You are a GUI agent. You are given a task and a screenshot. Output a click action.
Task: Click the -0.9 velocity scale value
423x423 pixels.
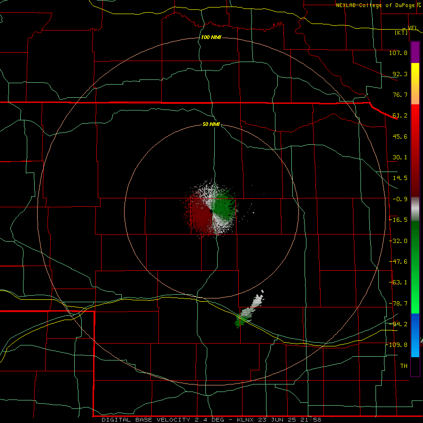tap(400, 199)
